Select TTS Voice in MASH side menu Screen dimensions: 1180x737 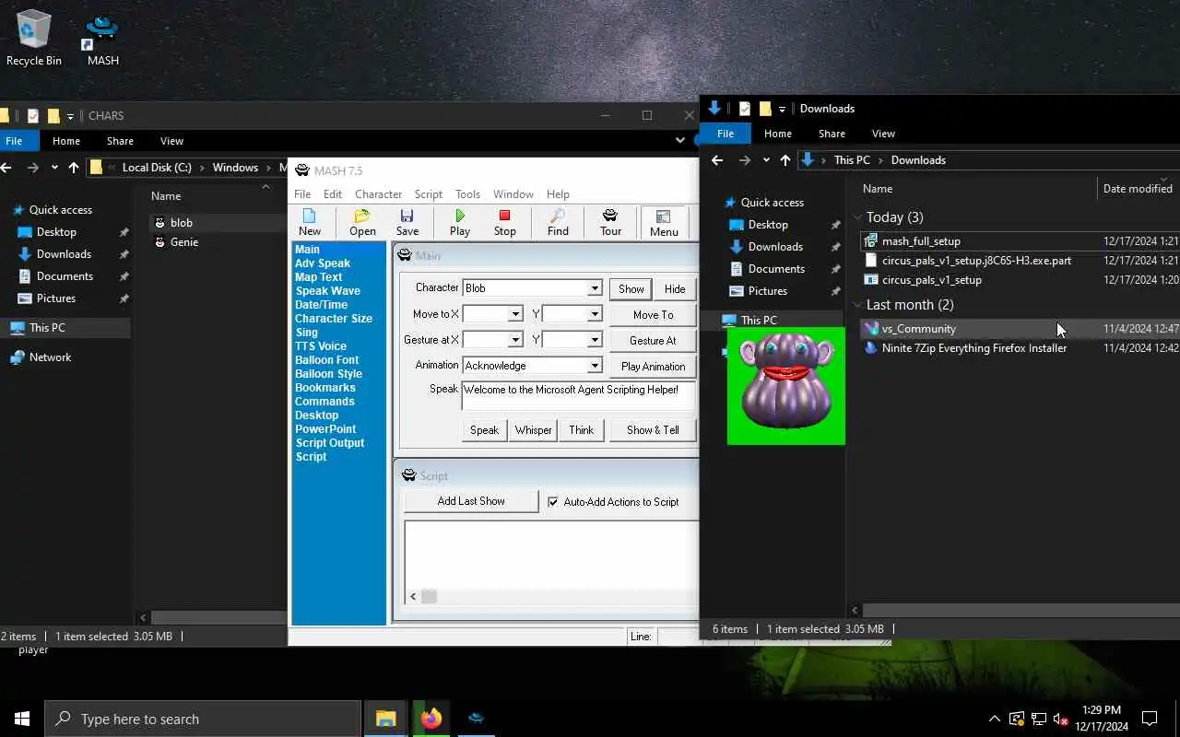point(321,346)
